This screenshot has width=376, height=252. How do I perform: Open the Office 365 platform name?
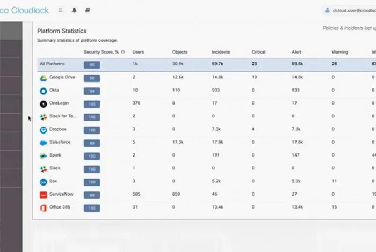(60, 207)
